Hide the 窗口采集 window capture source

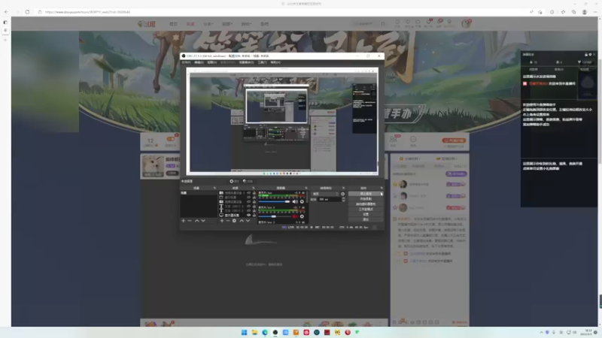[x=249, y=198]
